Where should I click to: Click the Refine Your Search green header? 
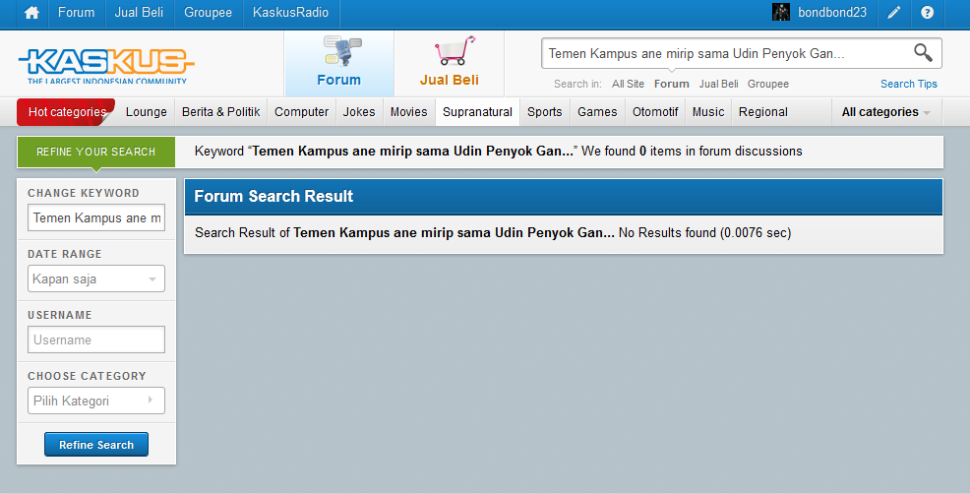[95, 152]
